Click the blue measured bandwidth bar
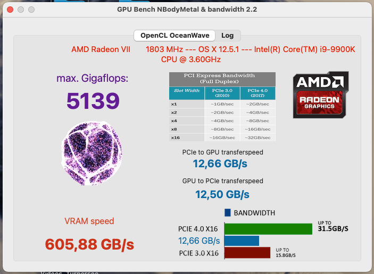 pyautogui.click(x=242, y=241)
